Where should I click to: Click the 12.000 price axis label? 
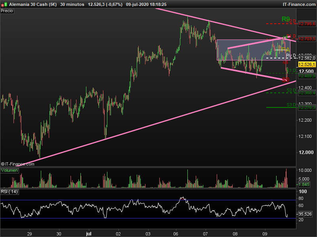tap(306, 152)
